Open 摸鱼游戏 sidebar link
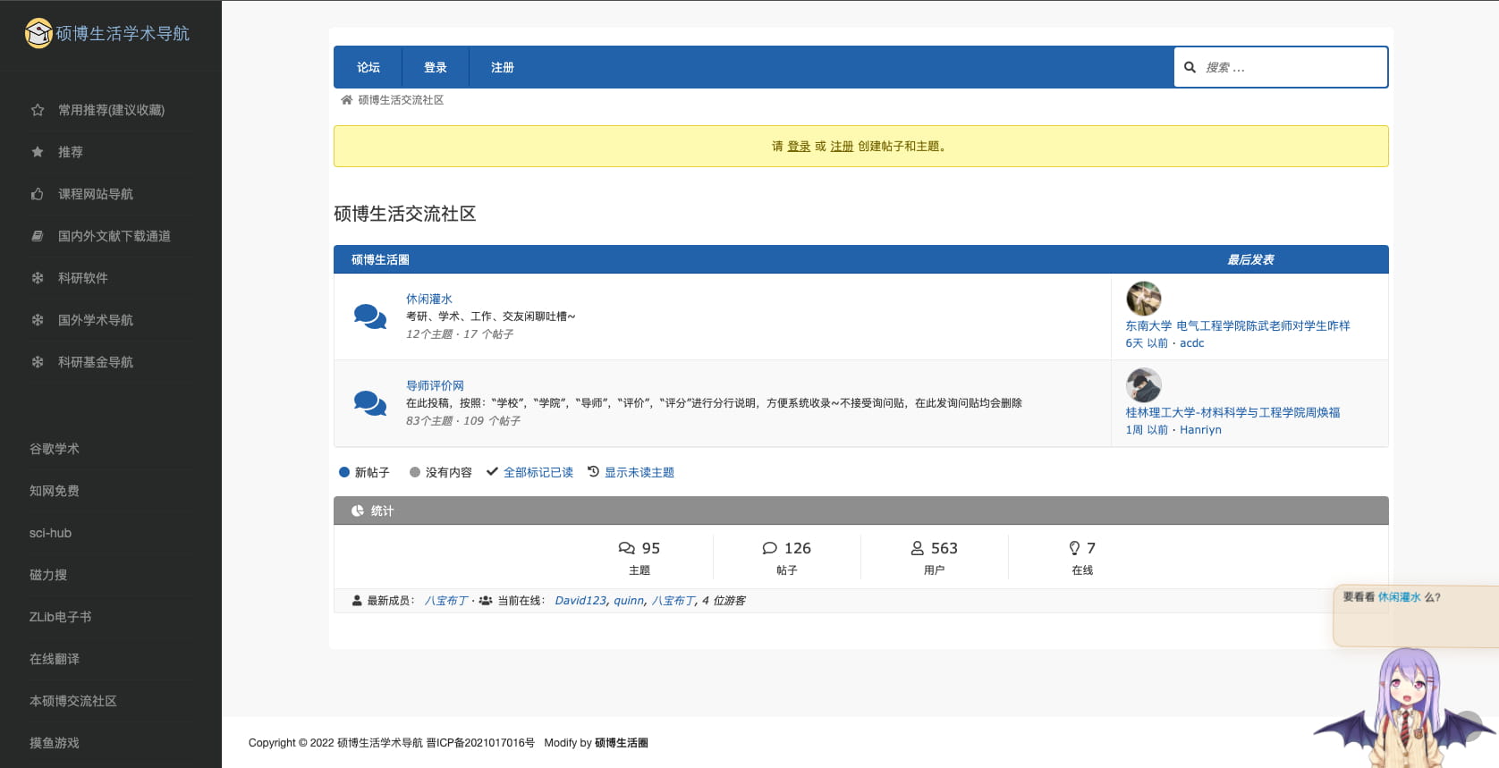 tap(55, 743)
